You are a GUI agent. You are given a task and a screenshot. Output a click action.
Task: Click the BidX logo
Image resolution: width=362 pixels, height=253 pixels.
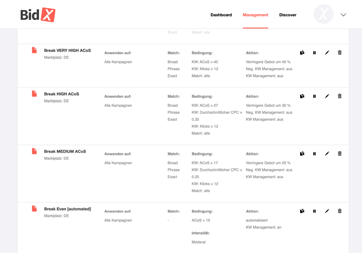(x=38, y=15)
